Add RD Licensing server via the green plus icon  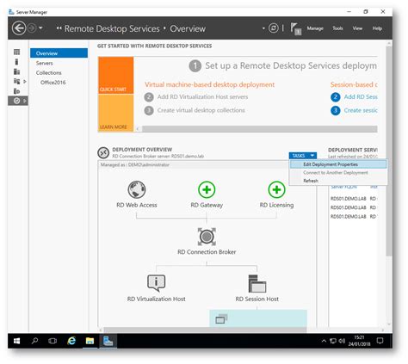276,189
